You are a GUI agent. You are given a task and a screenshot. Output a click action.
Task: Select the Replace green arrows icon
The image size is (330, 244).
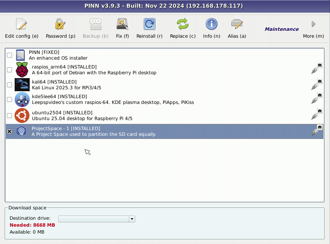tap(183, 25)
